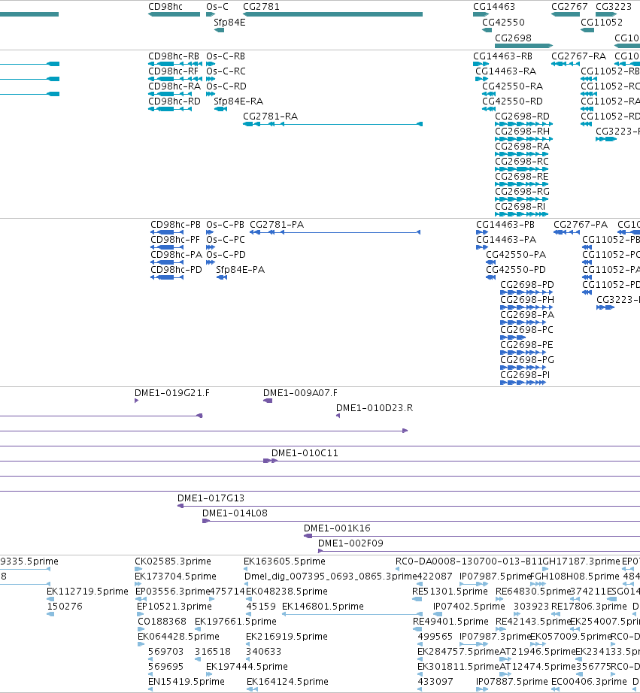The image size is (640, 693).
Task: Open the CG3223 gene label
Action: pos(614,7)
